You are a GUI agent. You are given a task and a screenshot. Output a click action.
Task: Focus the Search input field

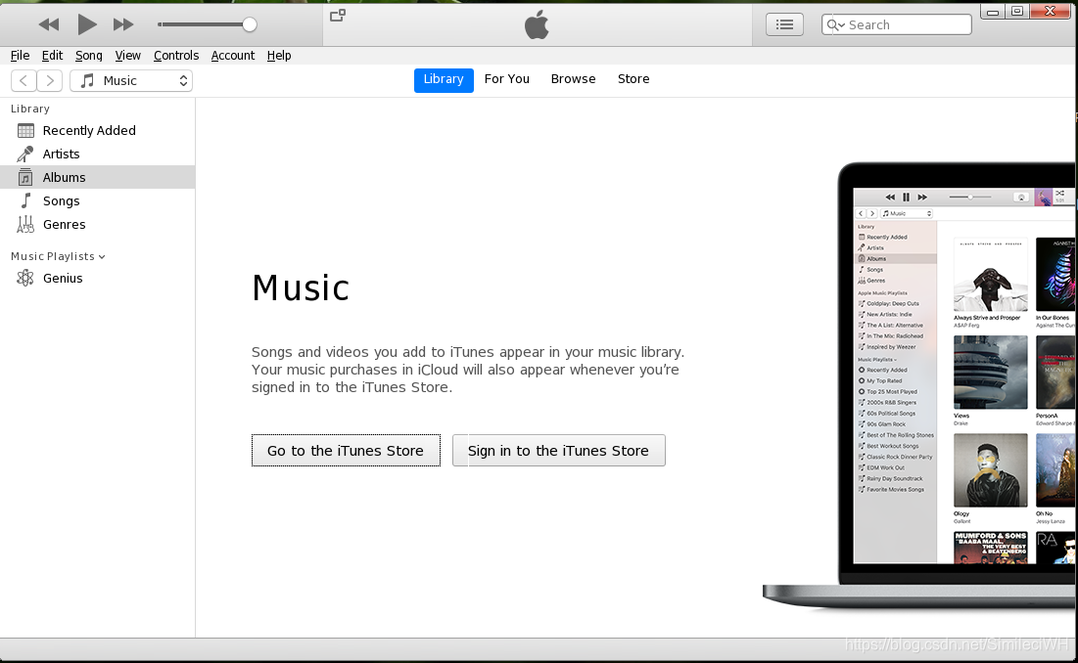897,24
